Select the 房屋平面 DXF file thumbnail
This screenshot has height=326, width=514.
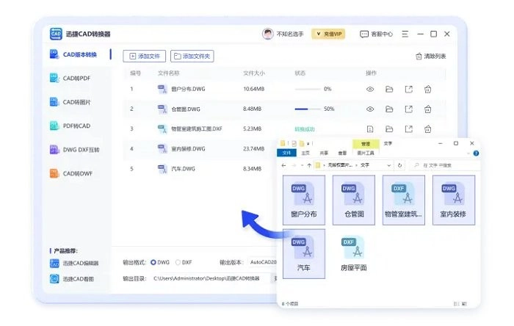(x=354, y=252)
